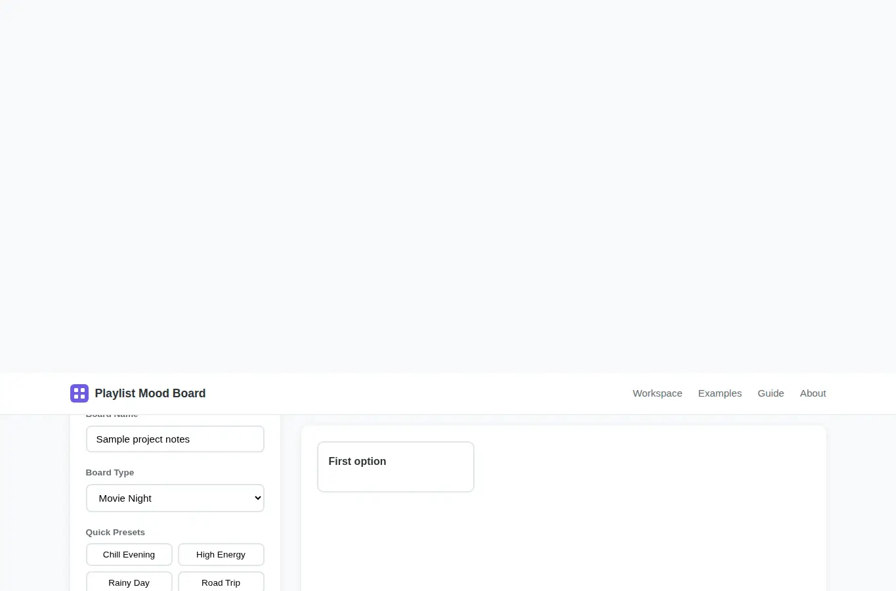The image size is (896, 591).
Task: Click the Board Type label
Action: pyautogui.click(x=110, y=473)
